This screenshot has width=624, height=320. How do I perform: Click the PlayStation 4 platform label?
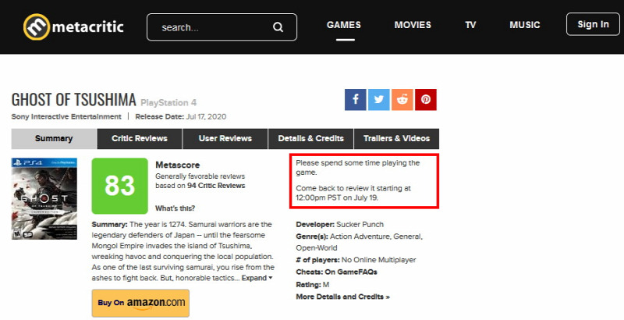(x=168, y=103)
